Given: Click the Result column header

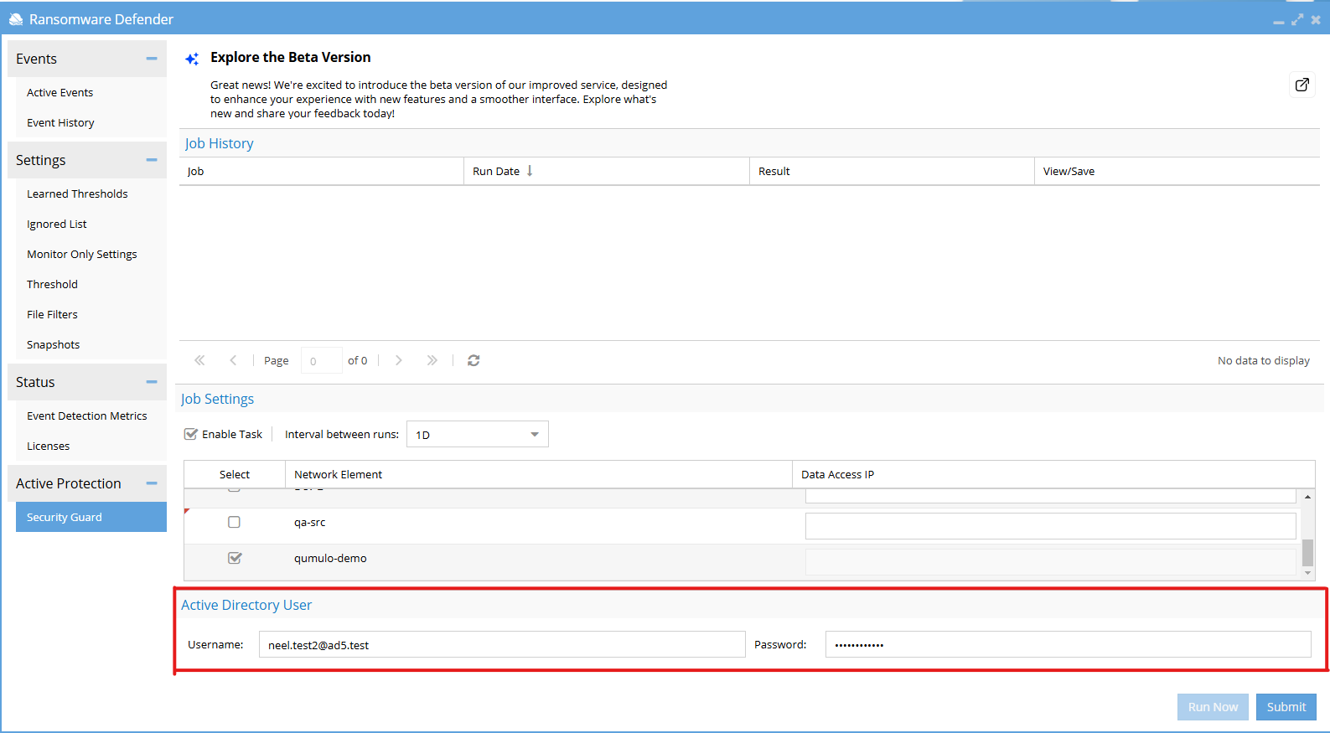Looking at the screenshot, I should (x=892, y=171).
